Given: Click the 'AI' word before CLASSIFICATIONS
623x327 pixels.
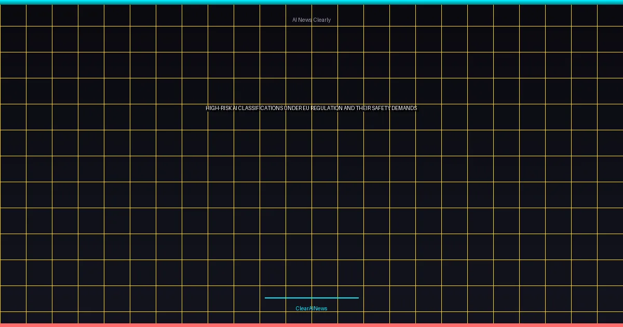Looking at the screenshot, I should (235, 108).
